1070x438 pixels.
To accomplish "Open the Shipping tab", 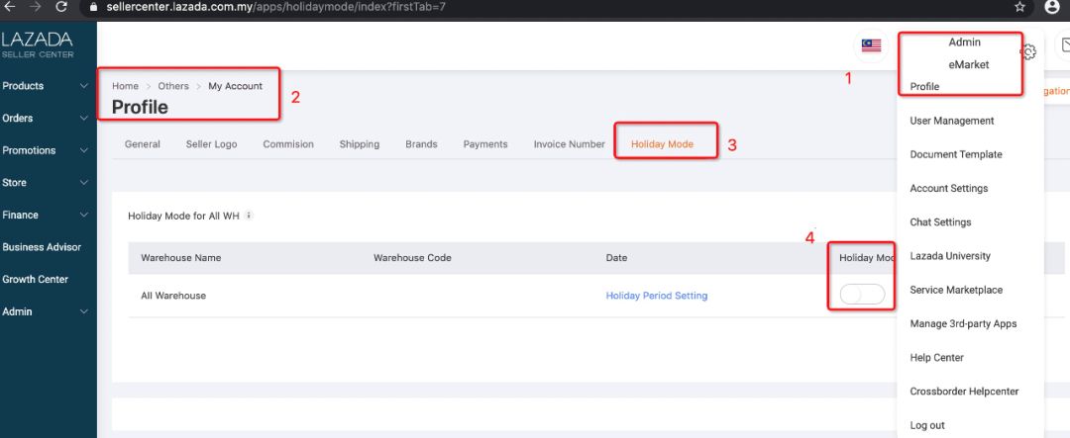I will click(x=359, y=144).
